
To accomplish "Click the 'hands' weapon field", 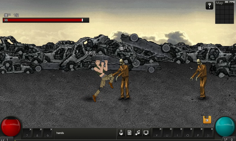I will 85,133.
